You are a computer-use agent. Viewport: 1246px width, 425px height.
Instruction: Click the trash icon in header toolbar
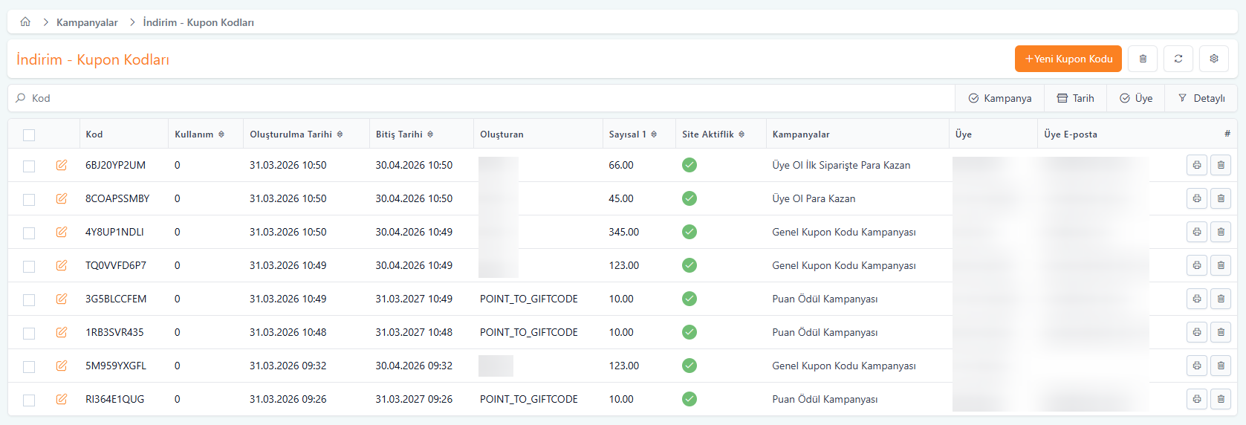pyautogui.click(x=1143, y=59)
